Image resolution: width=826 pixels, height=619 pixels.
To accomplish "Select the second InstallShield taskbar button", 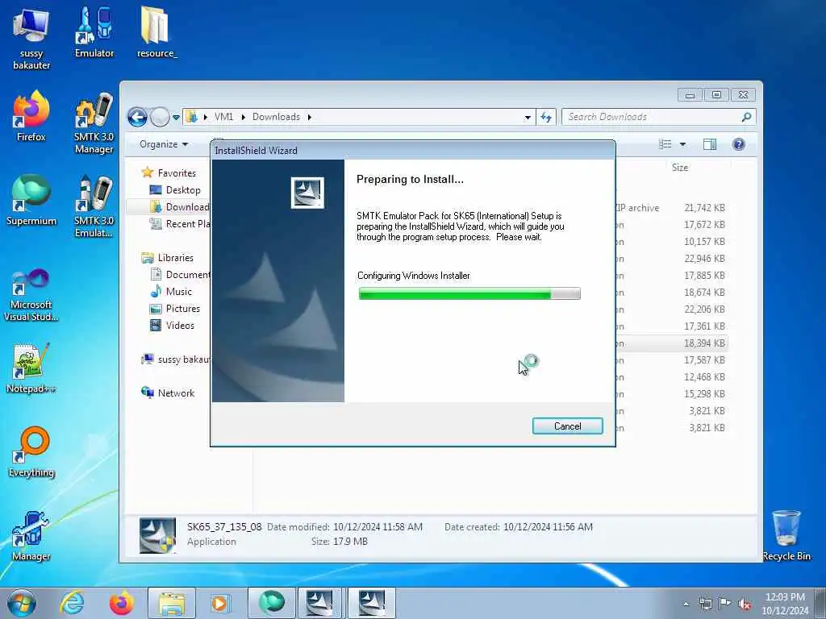I will [371, 603].
